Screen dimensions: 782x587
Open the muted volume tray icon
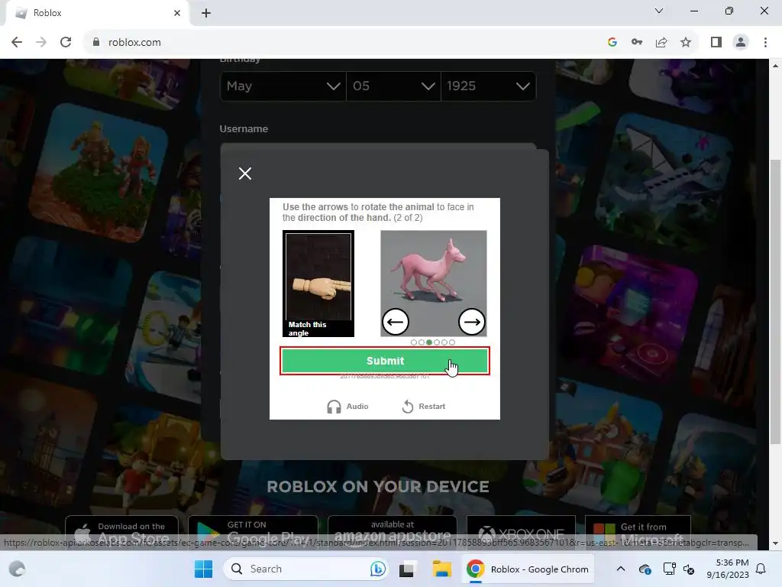click(x=689, y=569)
